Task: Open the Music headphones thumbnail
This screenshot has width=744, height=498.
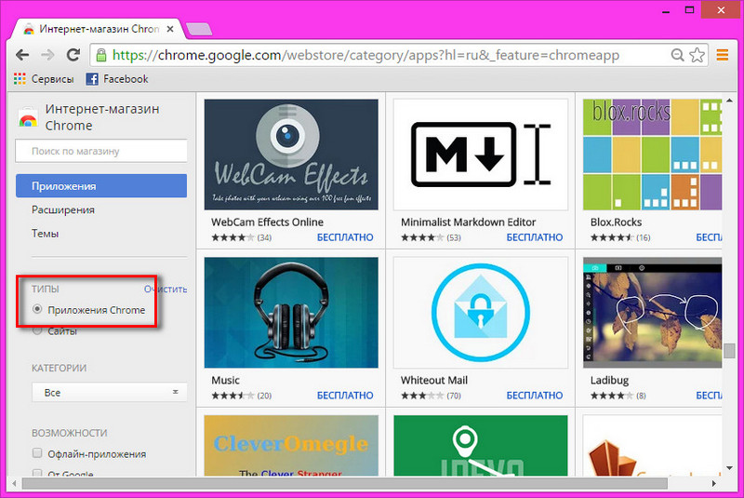Action: (x=291, y=313)
